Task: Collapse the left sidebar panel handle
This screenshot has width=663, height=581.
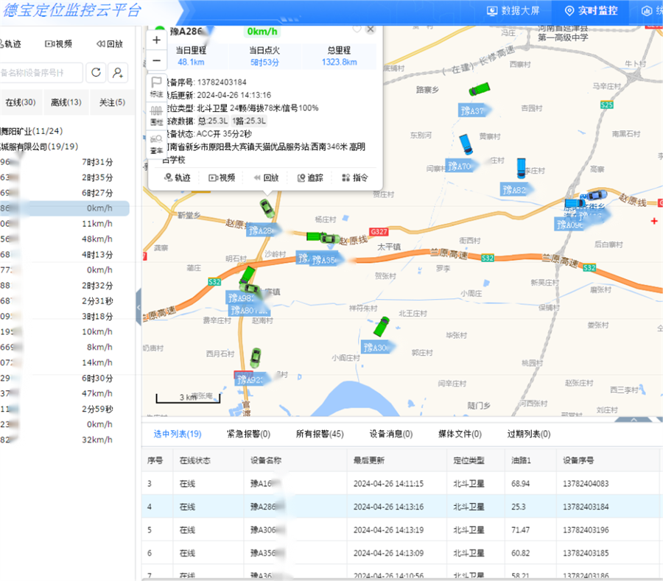Action: point(138,307)
